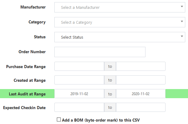Focus the Expected Checkin Date start field
Screen dimensions: 188x124
[79, 107]
